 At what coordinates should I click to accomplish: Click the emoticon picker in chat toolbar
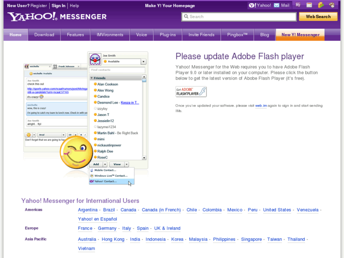(x=28, y=135)
